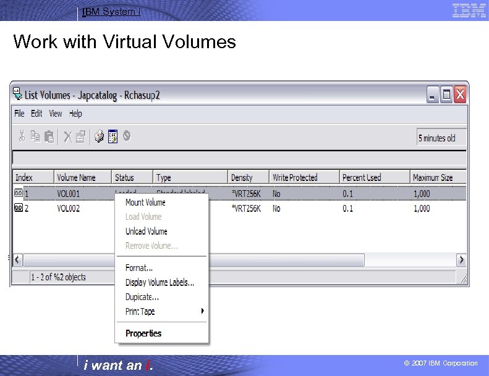489x376 pixels.
Task: Minimize the List Volumes window
Action: point(432,94)
